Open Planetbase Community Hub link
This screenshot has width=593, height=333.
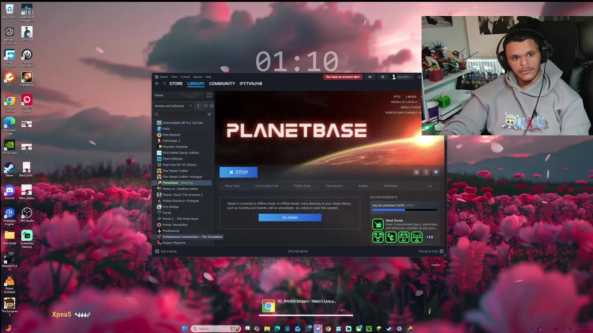coord(267,186)
